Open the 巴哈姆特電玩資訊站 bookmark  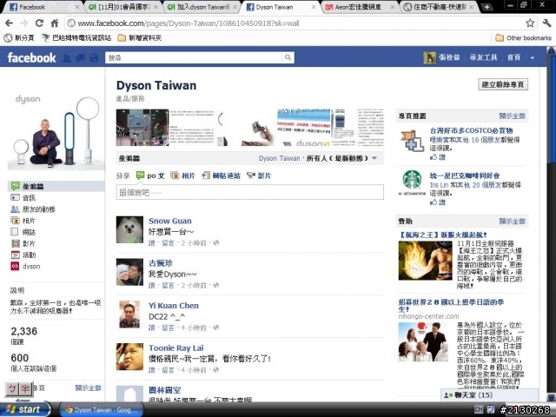tap(76, 37)
